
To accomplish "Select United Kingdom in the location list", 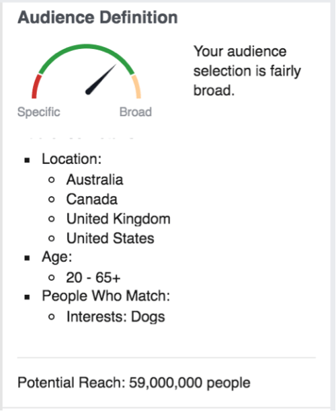I will click(118, 219).
